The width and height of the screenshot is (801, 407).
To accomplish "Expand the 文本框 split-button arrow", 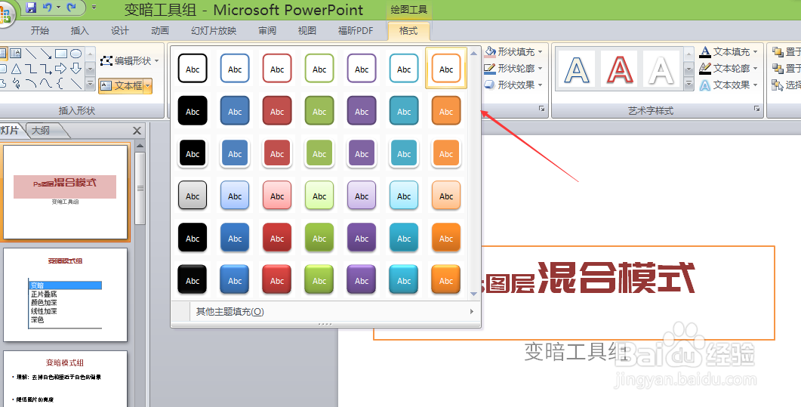I will (x=147, y=86).
